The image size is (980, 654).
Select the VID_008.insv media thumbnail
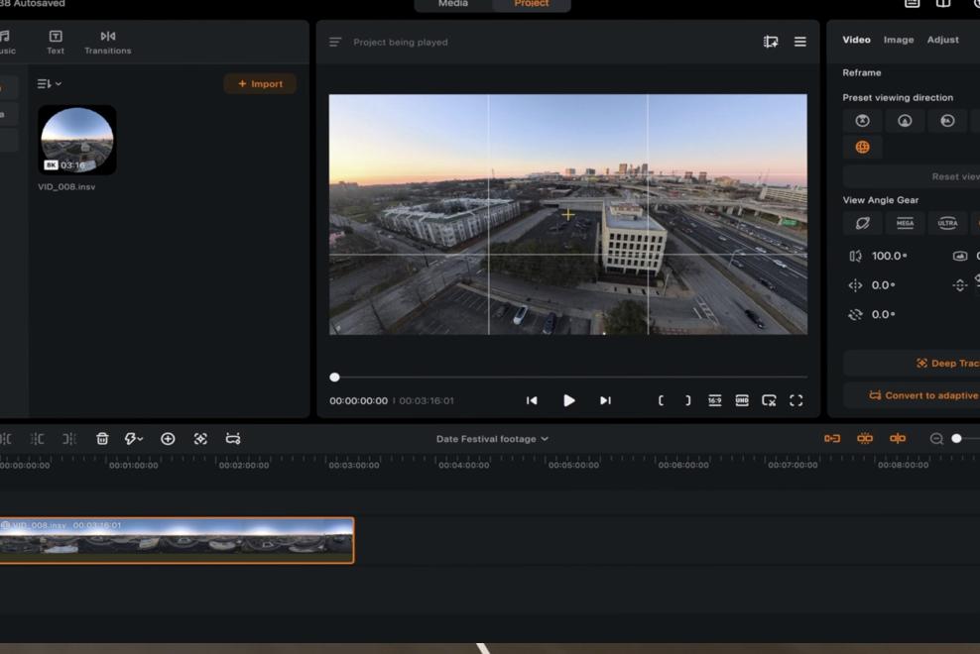coord(76,141)
